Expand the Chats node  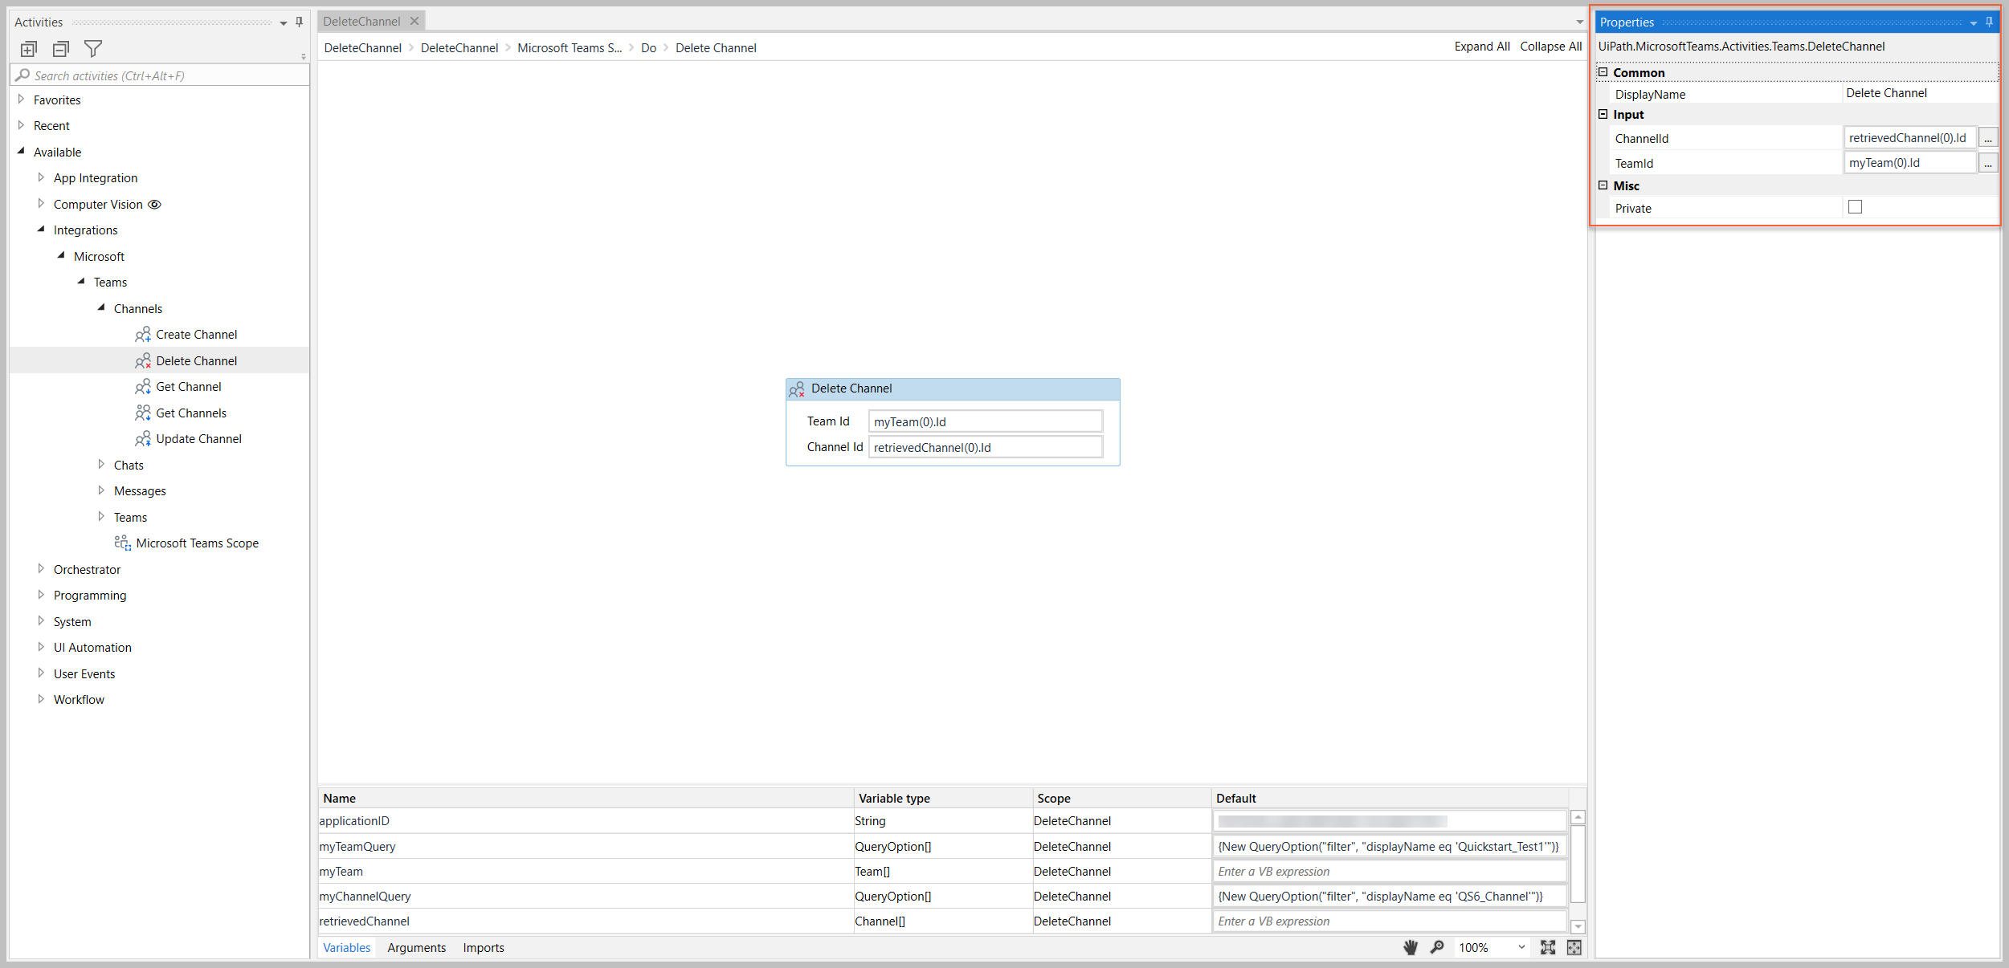(102, 464)
